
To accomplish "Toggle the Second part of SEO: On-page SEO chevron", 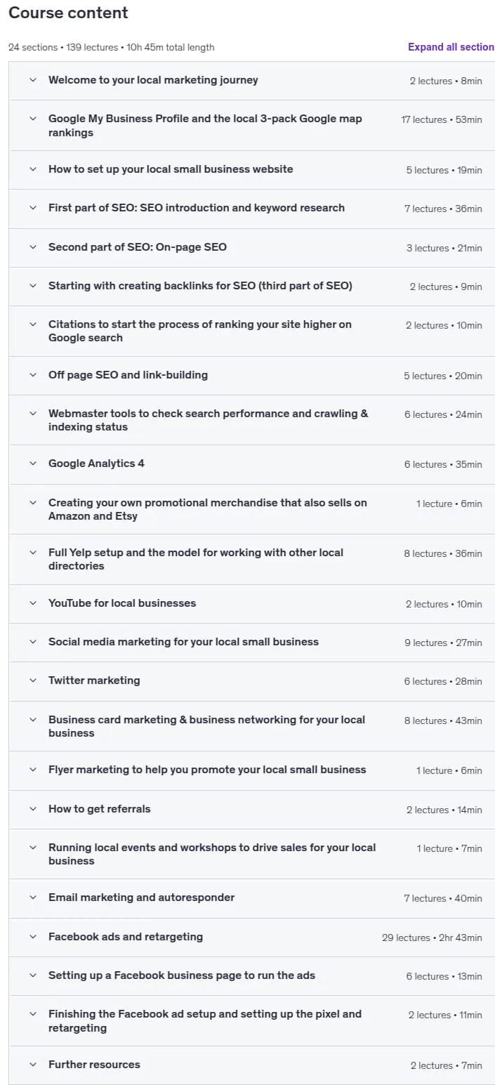I will (x=32, y=247).
